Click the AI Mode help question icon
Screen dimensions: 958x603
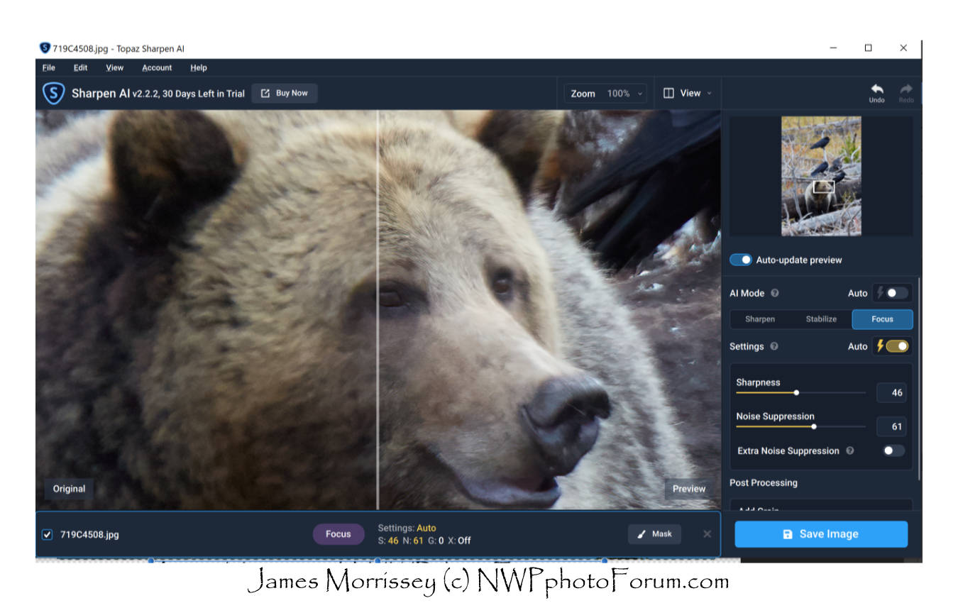775,293
